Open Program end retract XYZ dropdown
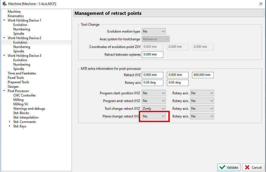266x172 pixels. (154, 101)
